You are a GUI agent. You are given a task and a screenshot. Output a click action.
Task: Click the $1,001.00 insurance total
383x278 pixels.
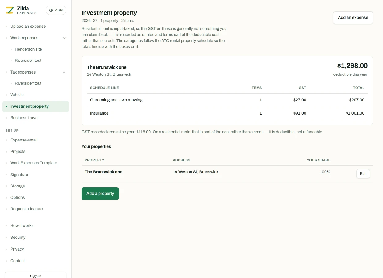click(355, 113)
